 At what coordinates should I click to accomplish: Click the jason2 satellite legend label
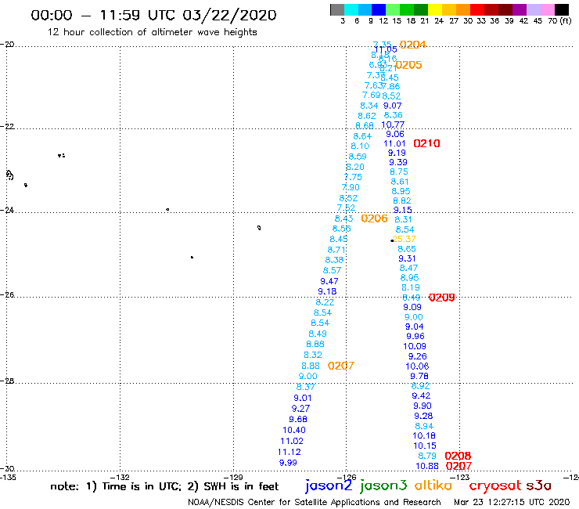coord(329,486)
